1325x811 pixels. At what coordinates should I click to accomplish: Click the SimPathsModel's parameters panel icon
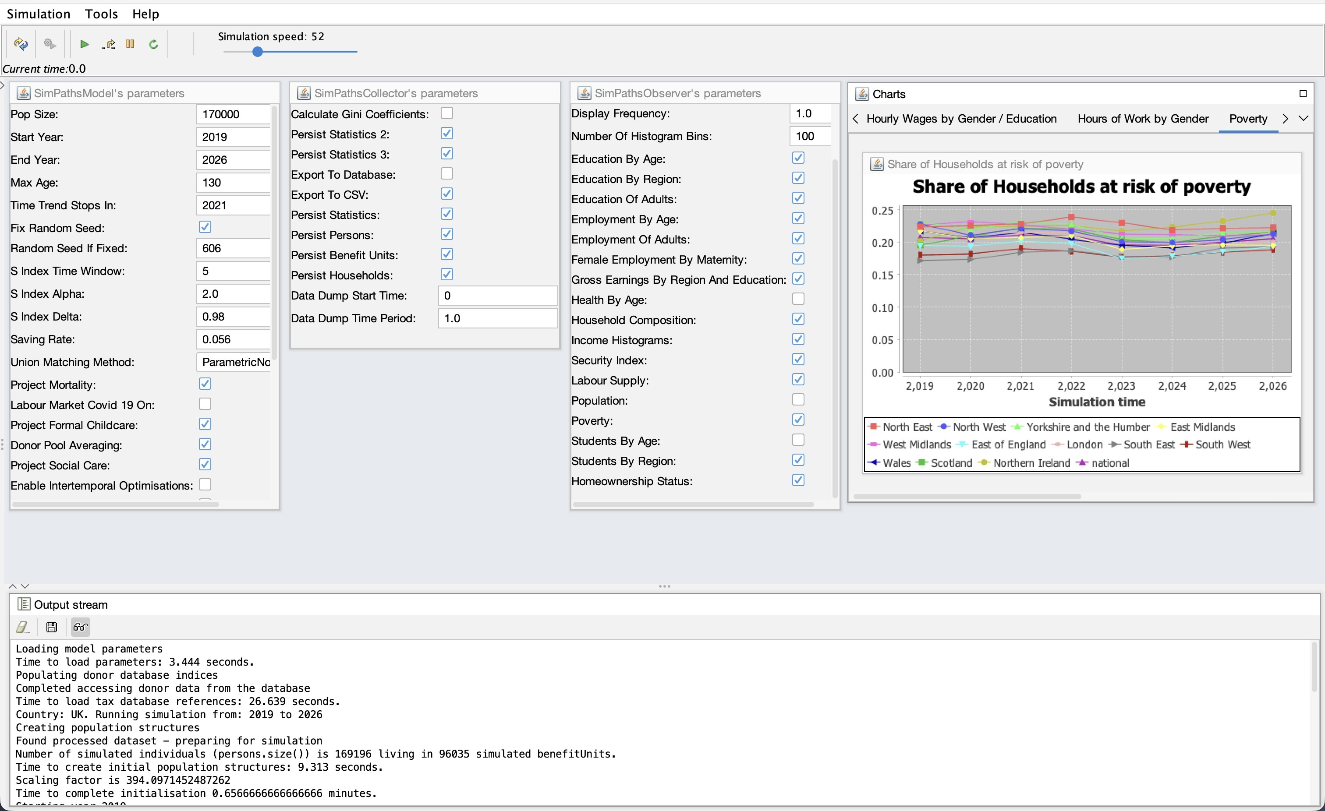point(24,93)
